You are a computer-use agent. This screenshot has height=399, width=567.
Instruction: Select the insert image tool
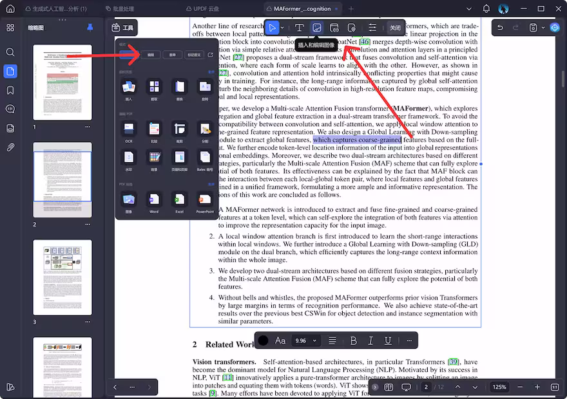tap(317, 27)
